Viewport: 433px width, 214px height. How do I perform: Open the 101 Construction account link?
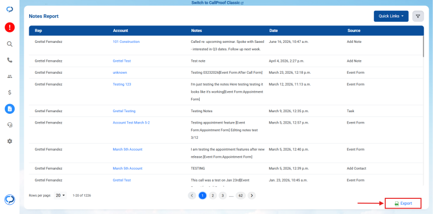[126, 42]
